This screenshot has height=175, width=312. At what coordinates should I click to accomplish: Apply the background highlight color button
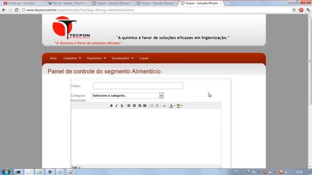178,106
